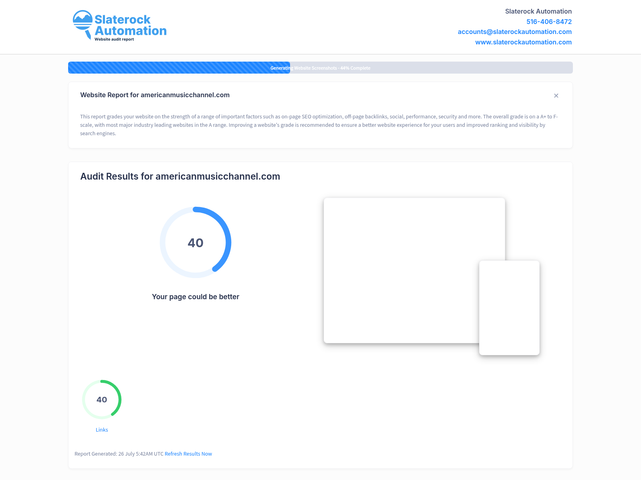Click the green Links score gauge
641x480 pixels.
[x=102, y=399]
